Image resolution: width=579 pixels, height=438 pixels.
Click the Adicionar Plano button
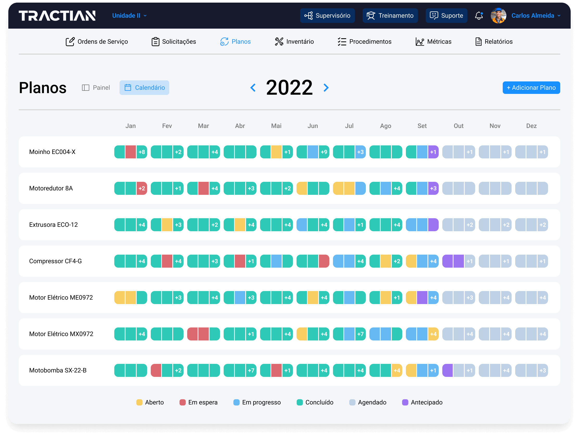[x=531, y=88]
